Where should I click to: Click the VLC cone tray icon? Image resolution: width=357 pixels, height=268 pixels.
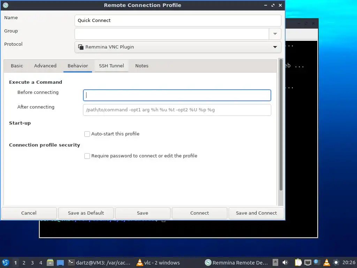pyautogui.click(x=326, y=262)
